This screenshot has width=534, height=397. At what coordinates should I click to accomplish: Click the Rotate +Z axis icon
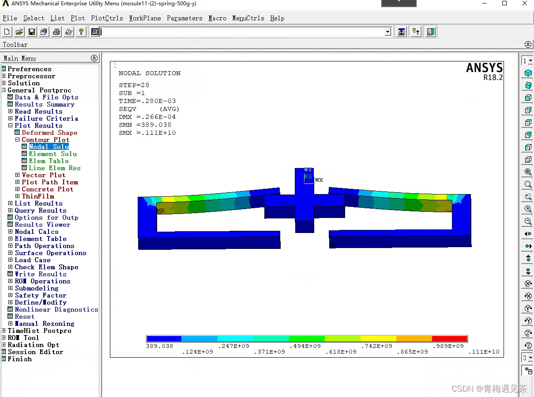coord(527,333)
